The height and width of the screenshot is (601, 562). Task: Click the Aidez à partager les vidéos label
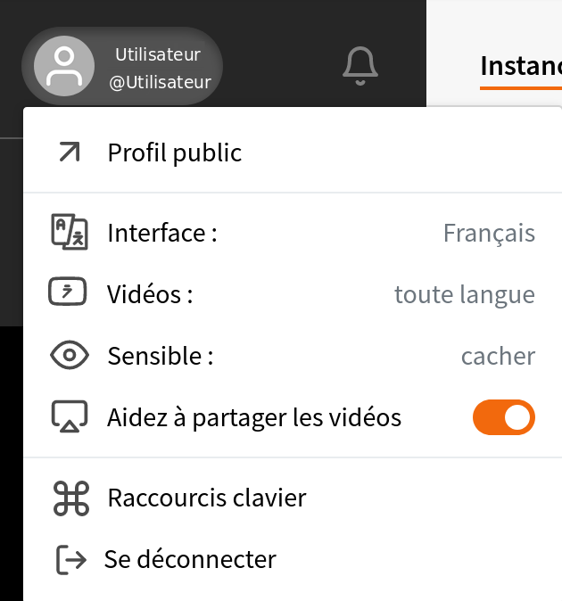pos(254,417)
